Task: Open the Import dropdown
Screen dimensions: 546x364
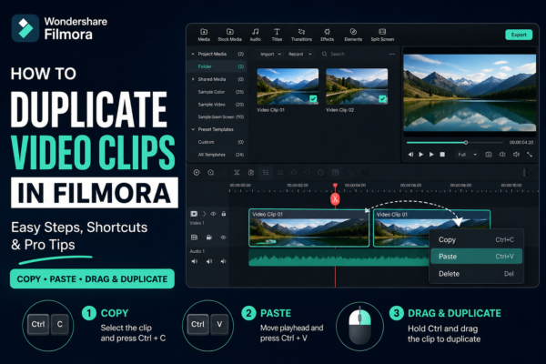Action: [x=270, y=54]
